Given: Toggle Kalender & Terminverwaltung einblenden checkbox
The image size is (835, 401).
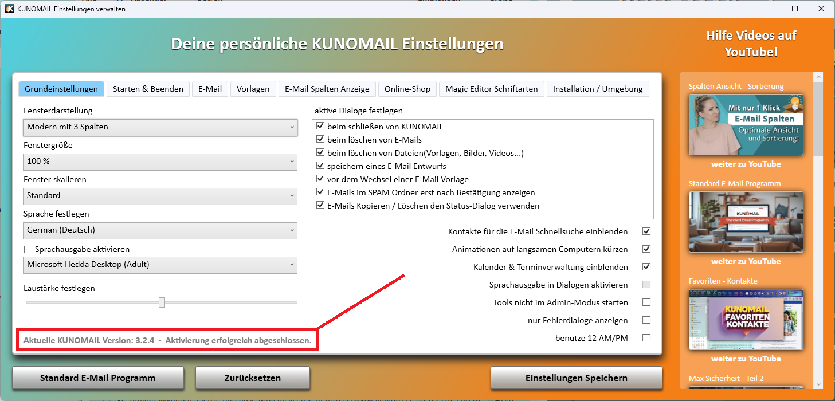Looking at the screenshot, I should point(646,267).
